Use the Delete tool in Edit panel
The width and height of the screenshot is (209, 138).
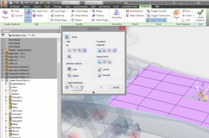coord(38,16)
